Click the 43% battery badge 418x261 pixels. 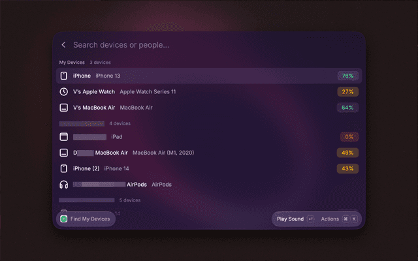pyautogui.click(x=347, y=168)
